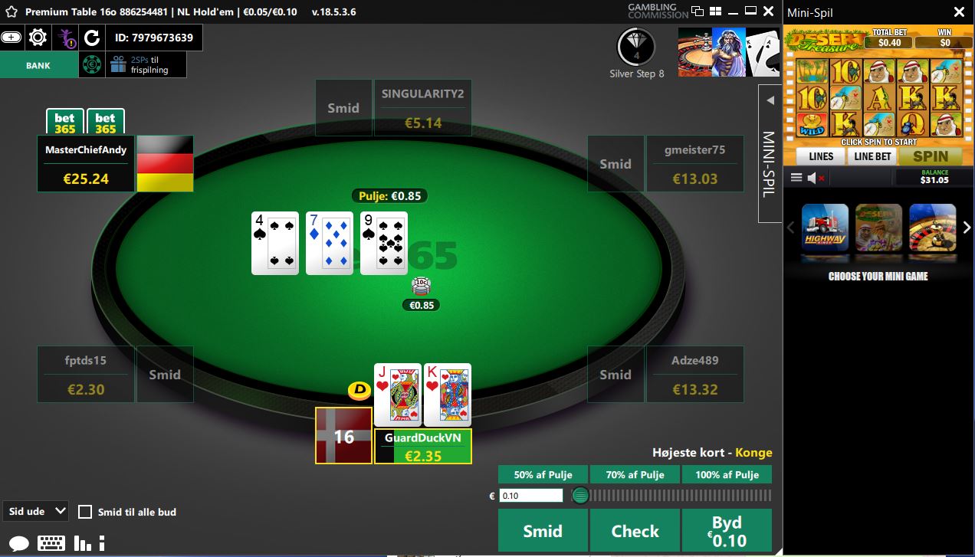The width and height of the screenshot is (975, 557).
Task: Click the bet amount slider handle
Action: click(x=580, y=496)
